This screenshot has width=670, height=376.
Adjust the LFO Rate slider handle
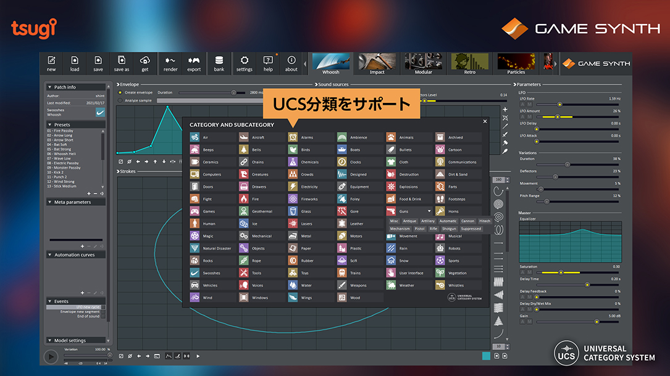(559, 104)
